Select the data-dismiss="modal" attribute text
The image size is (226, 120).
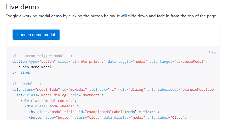124,118
